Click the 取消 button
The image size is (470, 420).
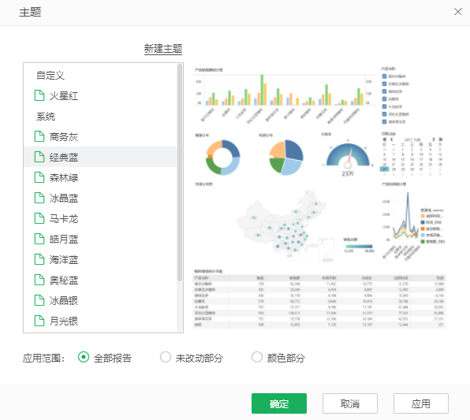coord(350,403)
